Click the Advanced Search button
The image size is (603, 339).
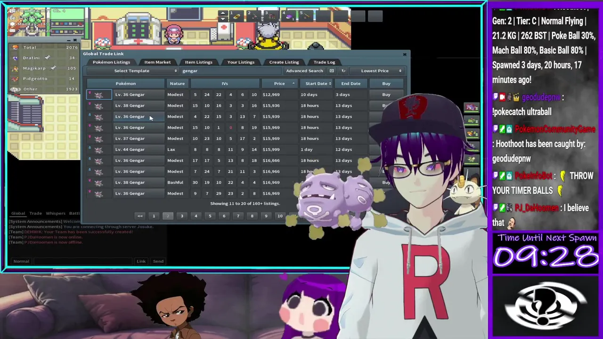[x=304, y=71]
